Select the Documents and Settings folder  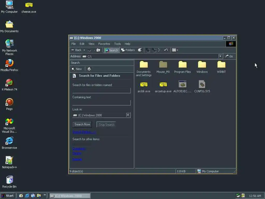pyautogui.click(x=144, y=69)
